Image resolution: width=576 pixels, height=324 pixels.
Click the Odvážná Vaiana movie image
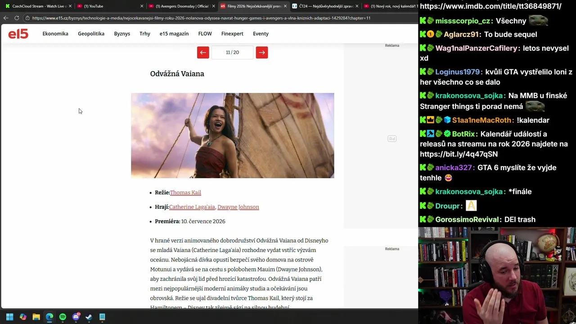click(x=233, y=135)
